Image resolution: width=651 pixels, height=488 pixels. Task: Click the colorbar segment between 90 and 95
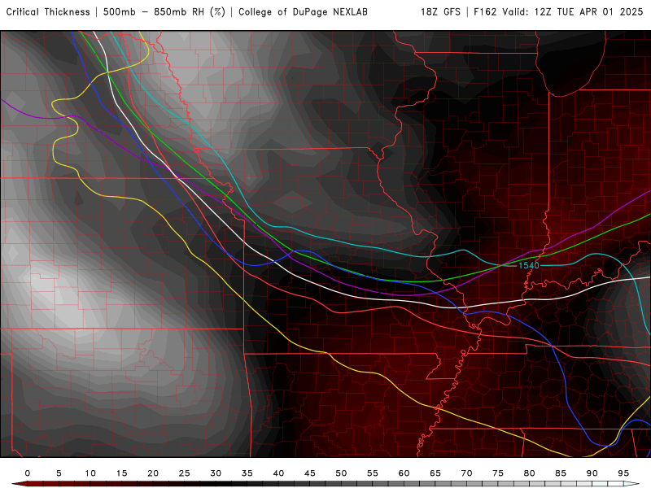click(x=608, y=484)
